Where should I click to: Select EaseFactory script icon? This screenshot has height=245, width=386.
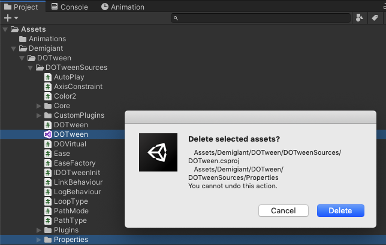point(48,163)
